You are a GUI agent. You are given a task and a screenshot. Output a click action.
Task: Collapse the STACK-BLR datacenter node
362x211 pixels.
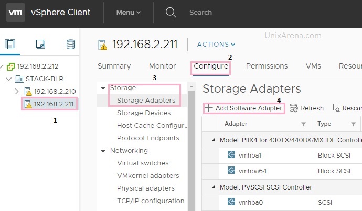pos(8,79)
